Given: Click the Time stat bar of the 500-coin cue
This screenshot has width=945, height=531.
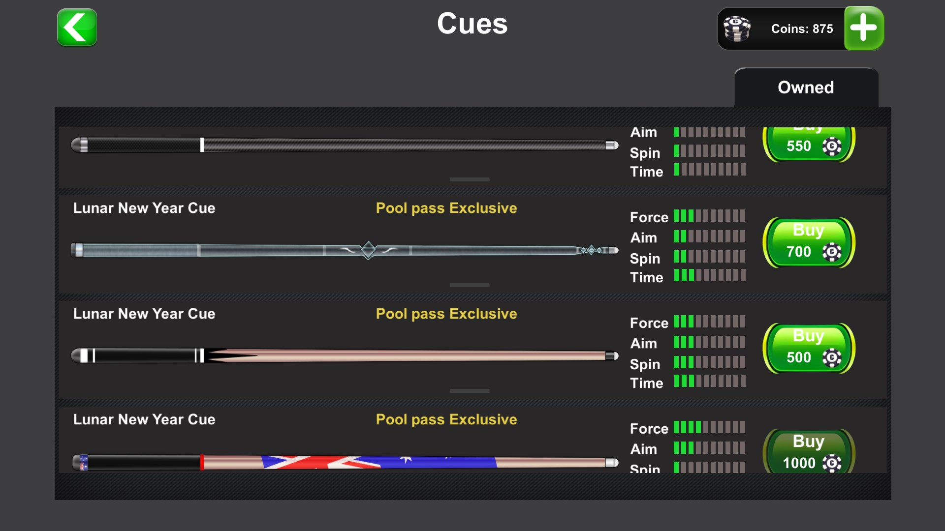Looking at the screenshot, I should point(709,382).
